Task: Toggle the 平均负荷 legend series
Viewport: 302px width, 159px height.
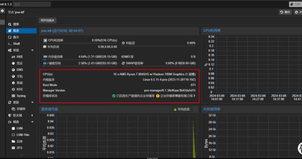Action: (x=182, y=110)
